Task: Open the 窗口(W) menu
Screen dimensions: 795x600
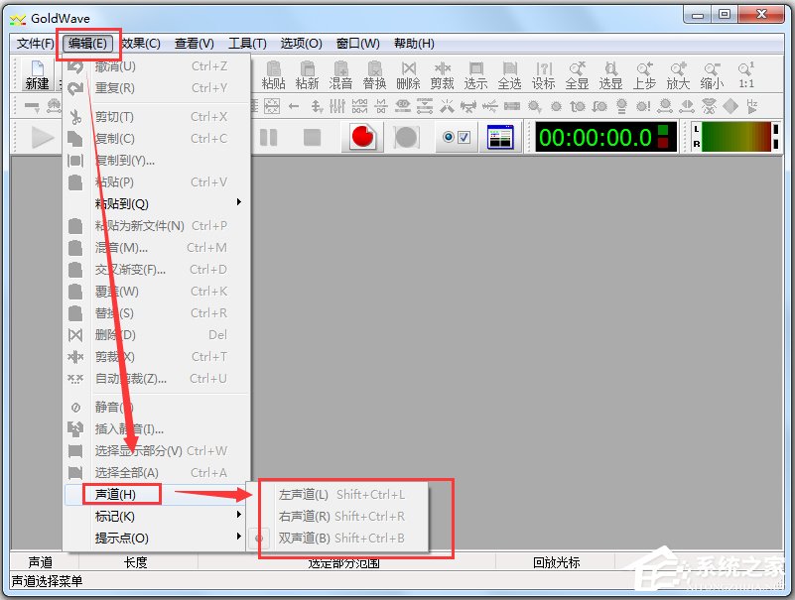Action: (x=358, y=44)
